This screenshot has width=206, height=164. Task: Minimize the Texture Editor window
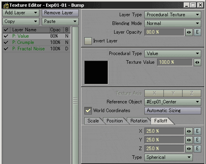pyautogui.click(x=187, y=5)
